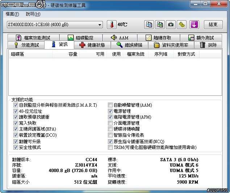This screenshot has width=230, height=193.
Task: Click the 檔案系統 column header
Action: (136, 54)
